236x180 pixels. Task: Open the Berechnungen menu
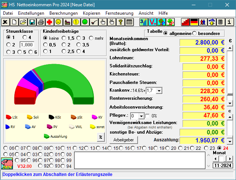click(63, 13)
